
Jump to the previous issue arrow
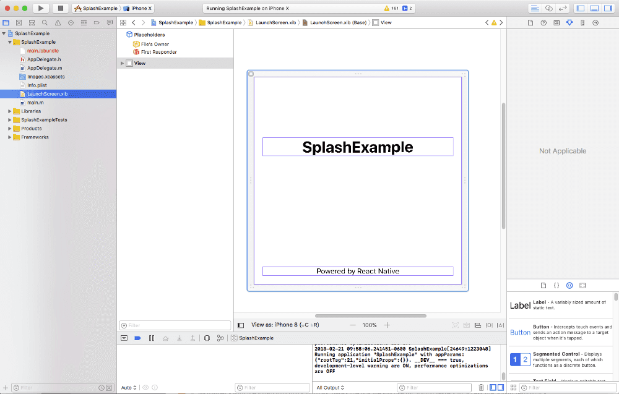[x=487, y=23]
